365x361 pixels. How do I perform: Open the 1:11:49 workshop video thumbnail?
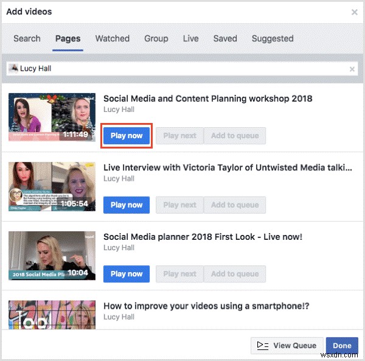tap(52, 117)
